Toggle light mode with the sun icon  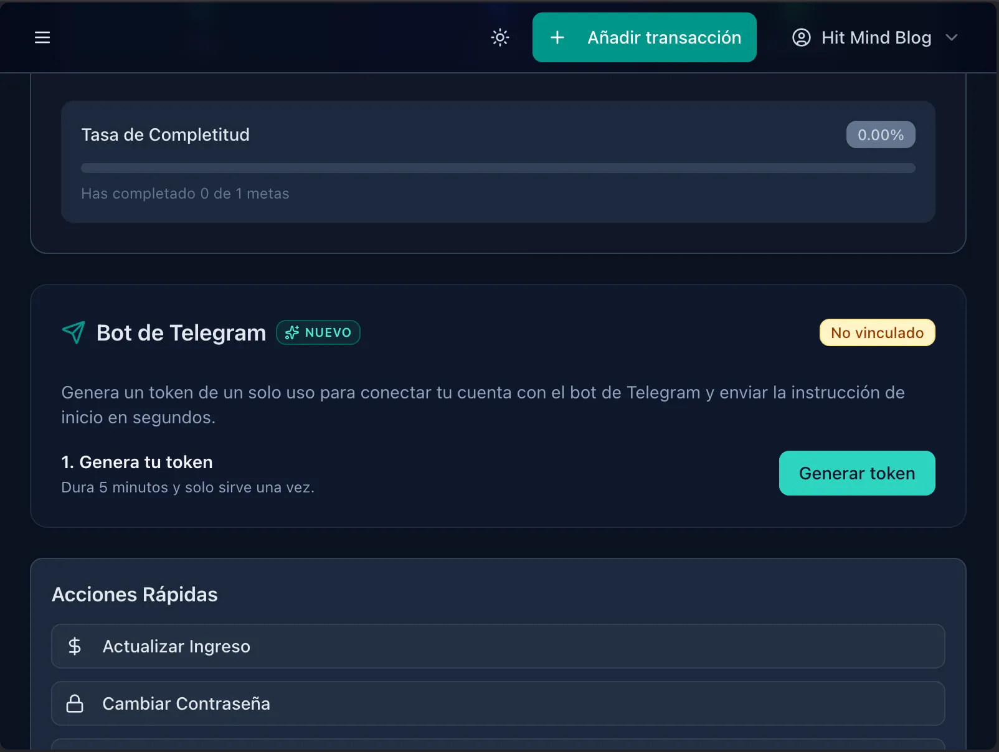(500, 37)
